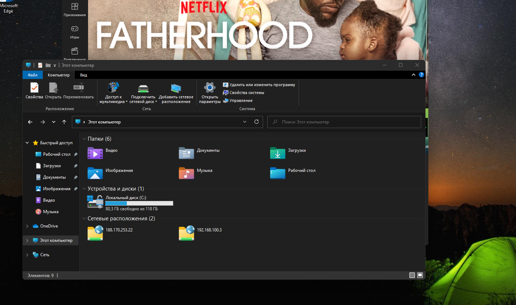Click 80,3 ГБ свободно из 118 ГБ
Screen dimensions: 516x305
coord(132,209)
